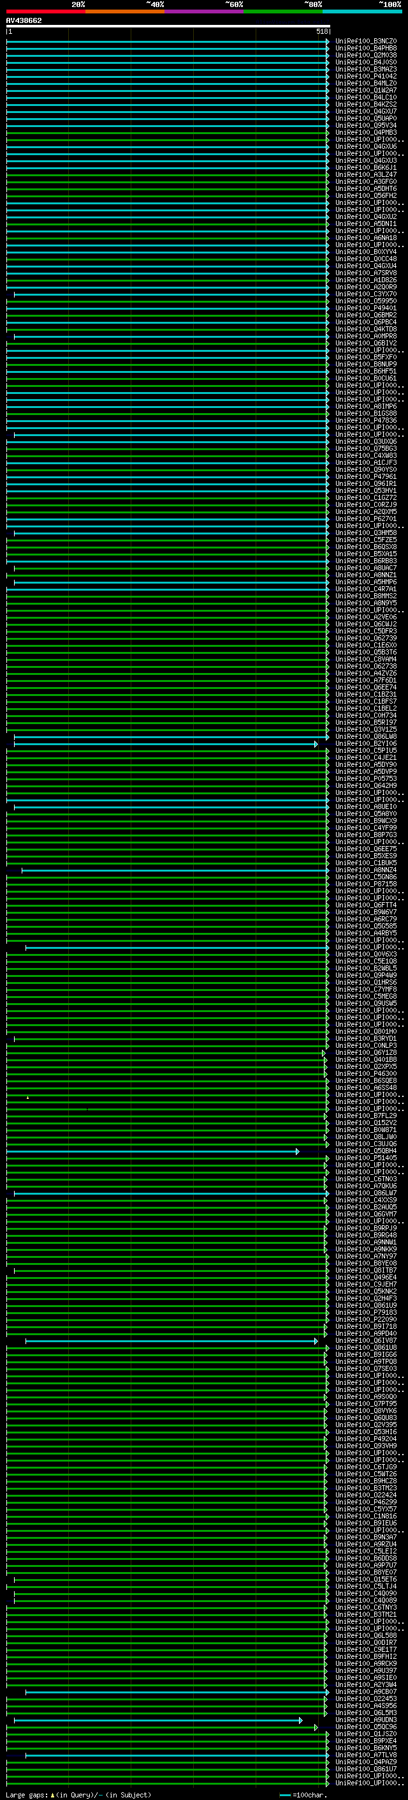Click UniRef100_Q4GXU6 label

click(x=366, y=147)
